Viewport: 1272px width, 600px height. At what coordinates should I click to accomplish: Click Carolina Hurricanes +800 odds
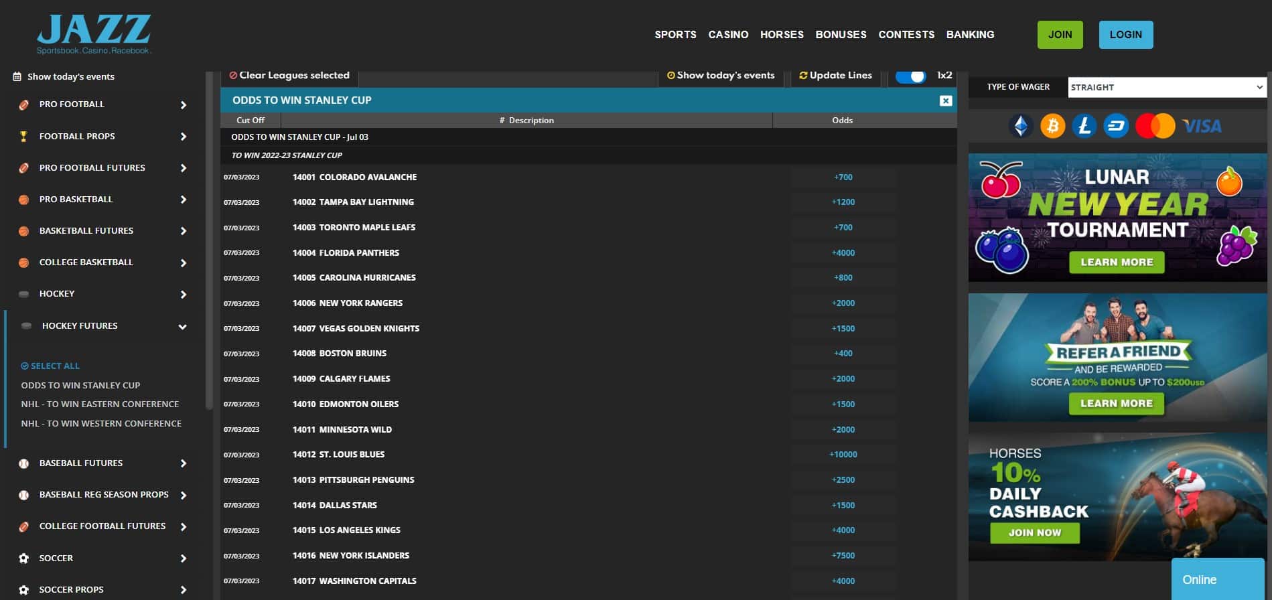pos(843,278)
